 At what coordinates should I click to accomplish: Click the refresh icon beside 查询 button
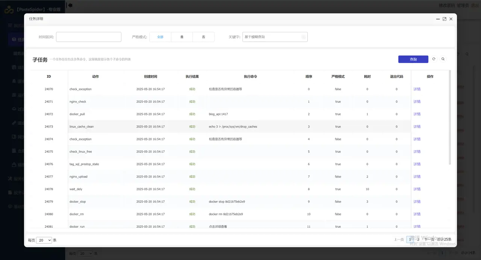(434, 59)
